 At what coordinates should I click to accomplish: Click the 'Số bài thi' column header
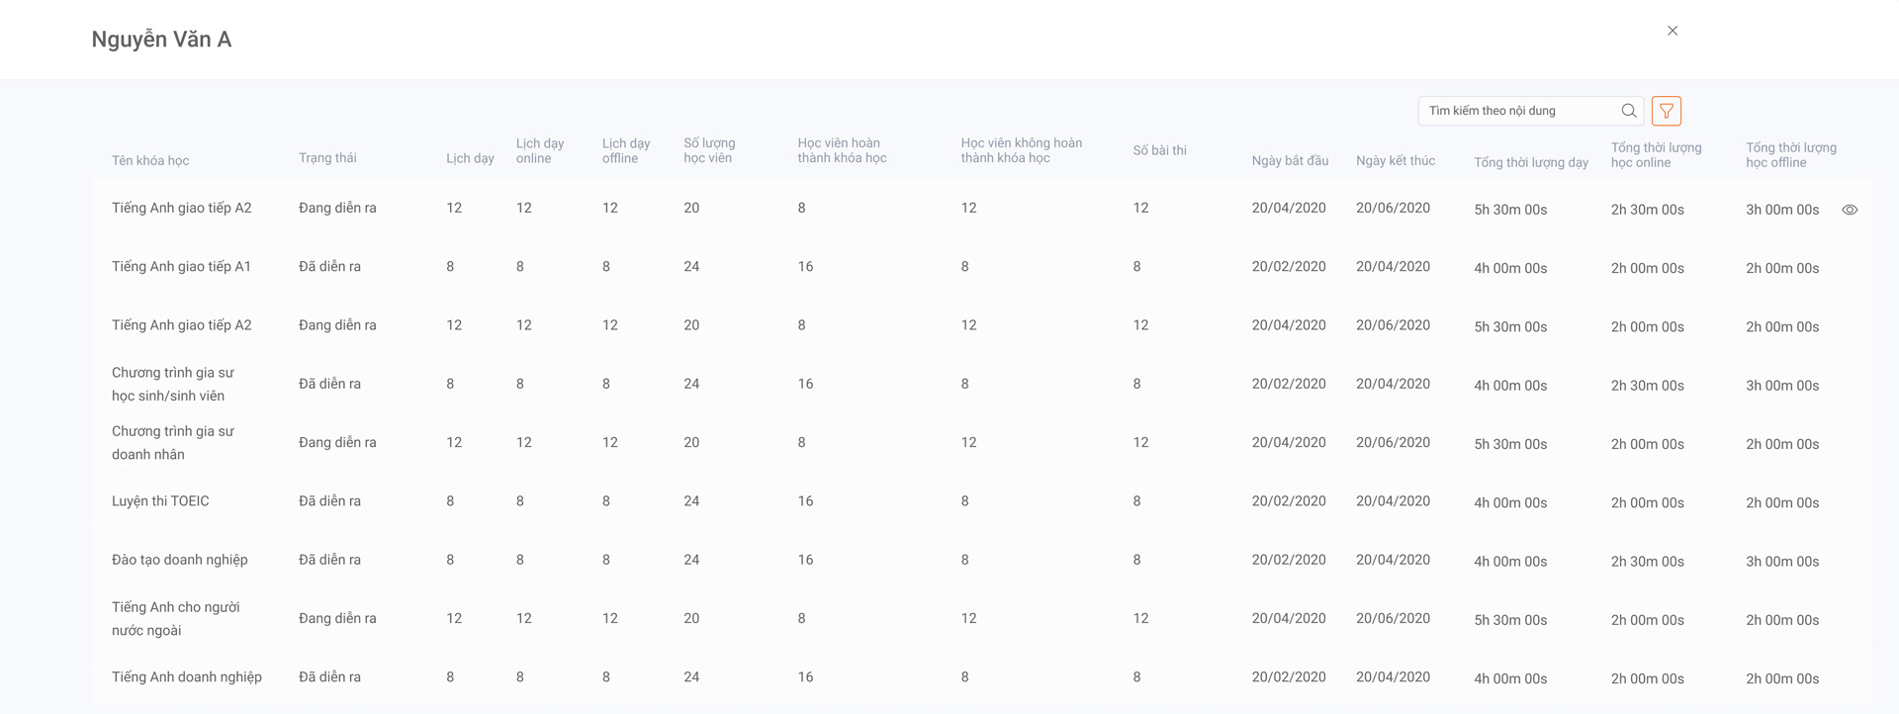pos(1159,150)
